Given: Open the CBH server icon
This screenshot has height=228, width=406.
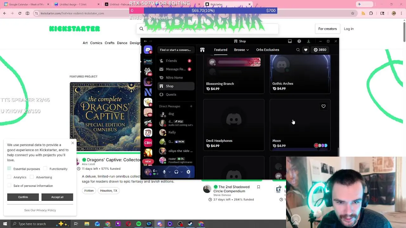Looking at the screenshot, I should coord(148,143).
